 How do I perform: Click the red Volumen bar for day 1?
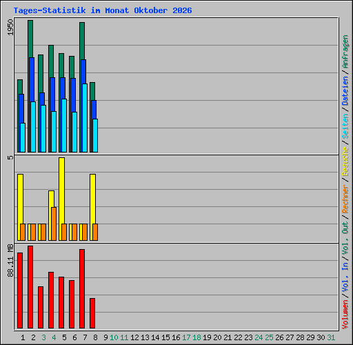point(20,290)
